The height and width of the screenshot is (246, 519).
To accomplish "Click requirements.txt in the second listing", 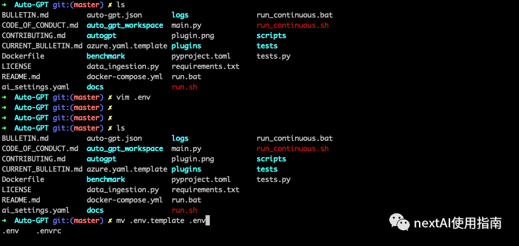I will [x=205, y=190].
